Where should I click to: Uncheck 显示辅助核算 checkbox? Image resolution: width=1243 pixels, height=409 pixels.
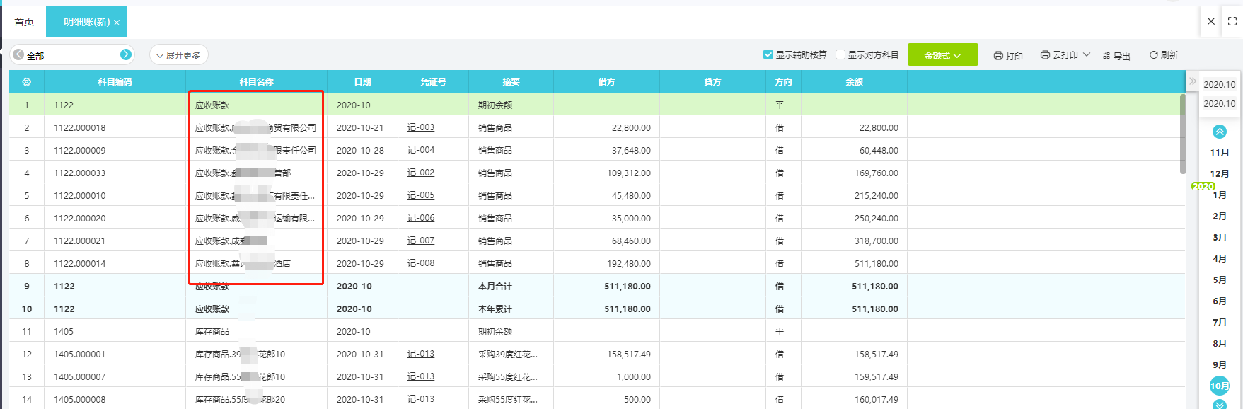(x=768, y=54)
